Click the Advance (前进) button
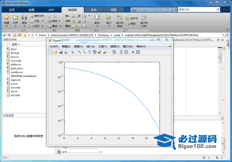This screenshot has width=232, height=162. click(x=131, y=23)
